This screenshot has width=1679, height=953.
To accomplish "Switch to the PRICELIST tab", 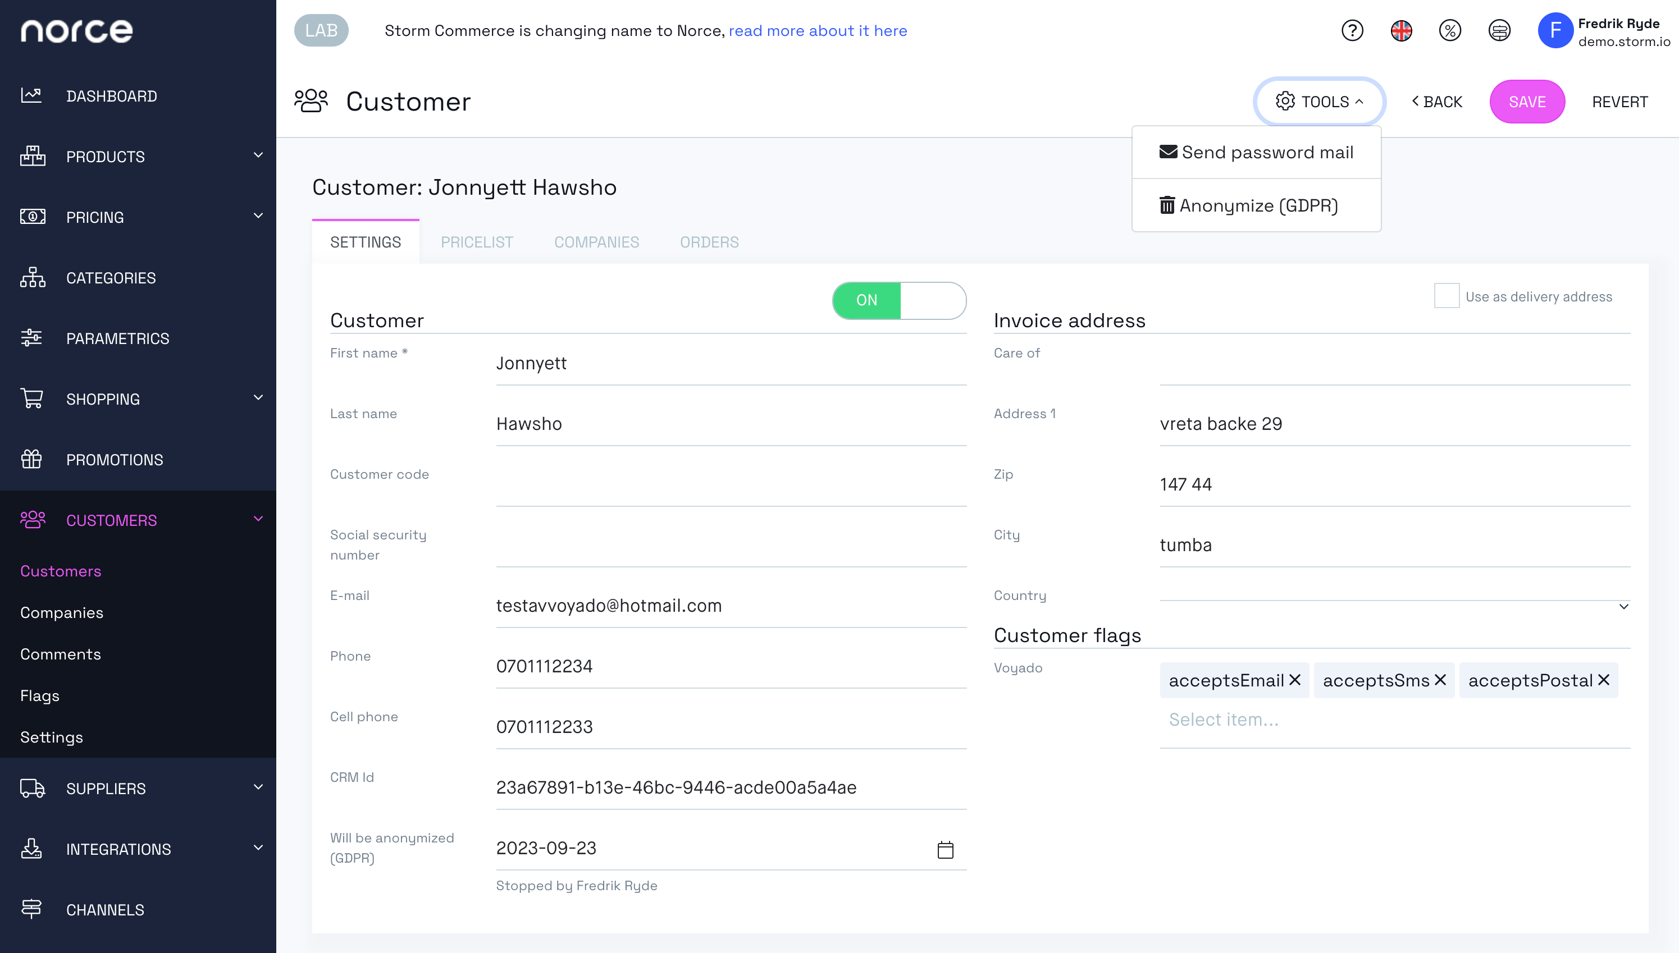I will 476,242.
